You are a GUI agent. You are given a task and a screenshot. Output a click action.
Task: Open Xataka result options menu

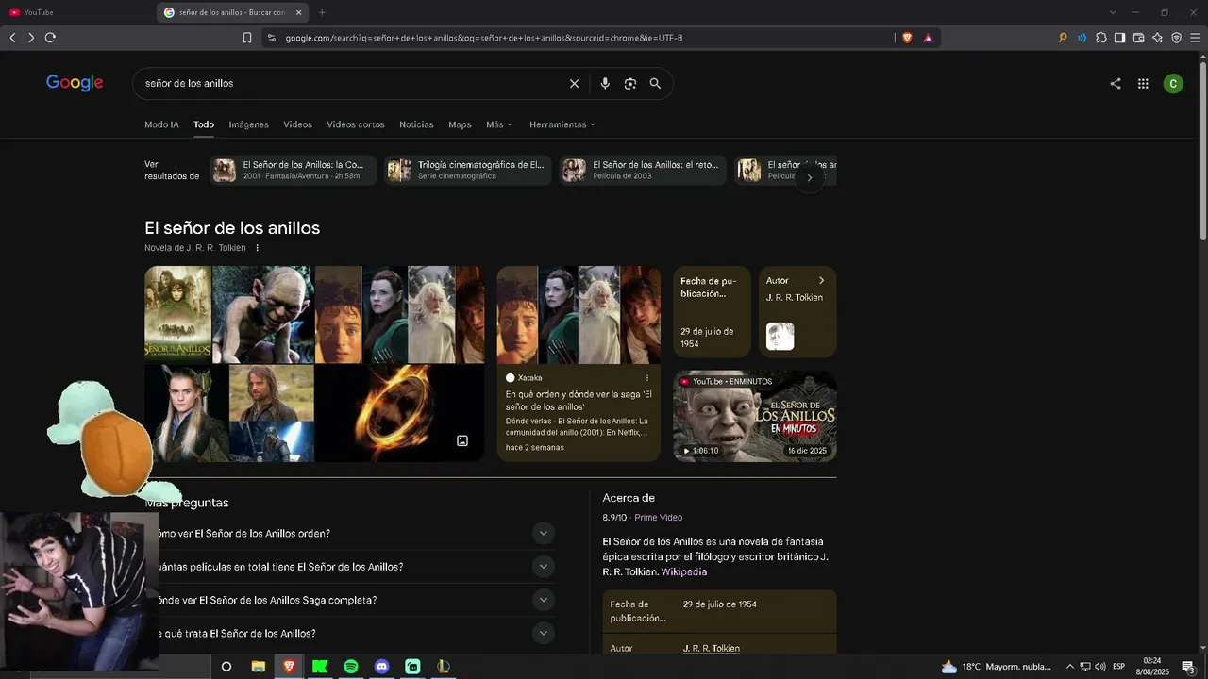click(x=647, y=378)
